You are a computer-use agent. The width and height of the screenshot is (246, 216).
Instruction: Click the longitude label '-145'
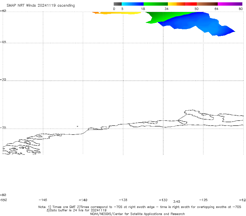[43, 200]
